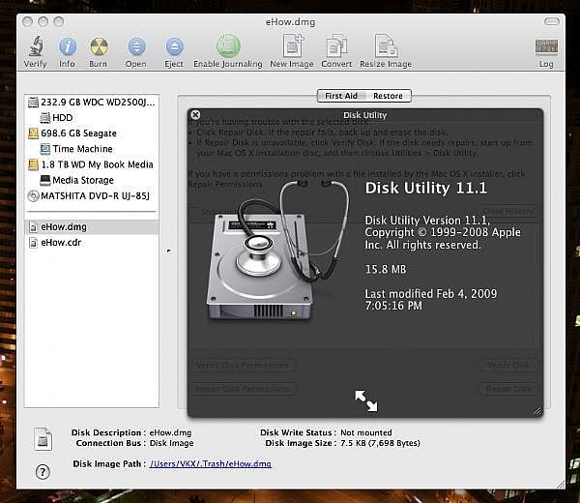Click the Burn disc icon

coord(99,46)
